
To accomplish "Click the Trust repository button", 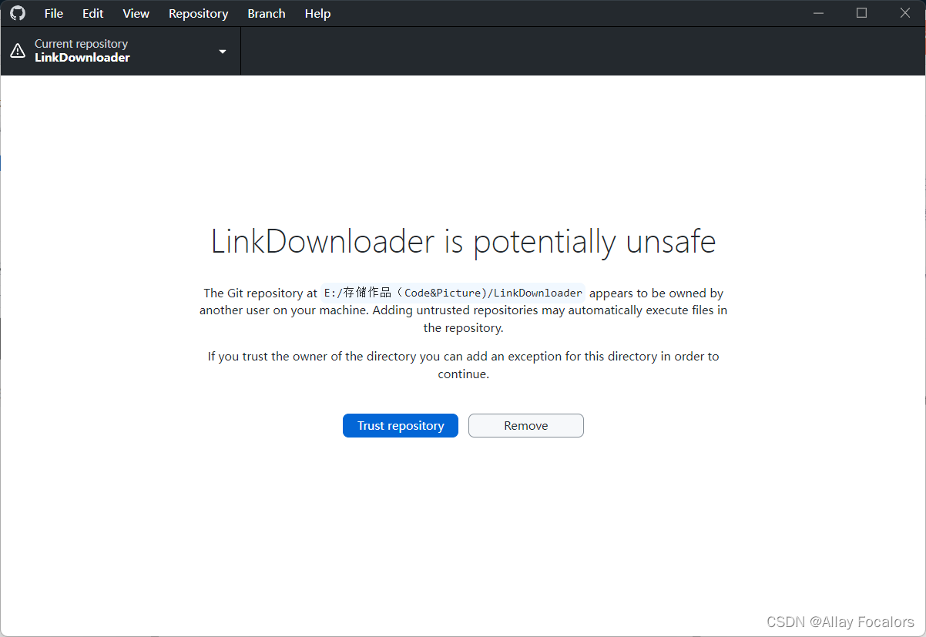I will tap(400, 425).
